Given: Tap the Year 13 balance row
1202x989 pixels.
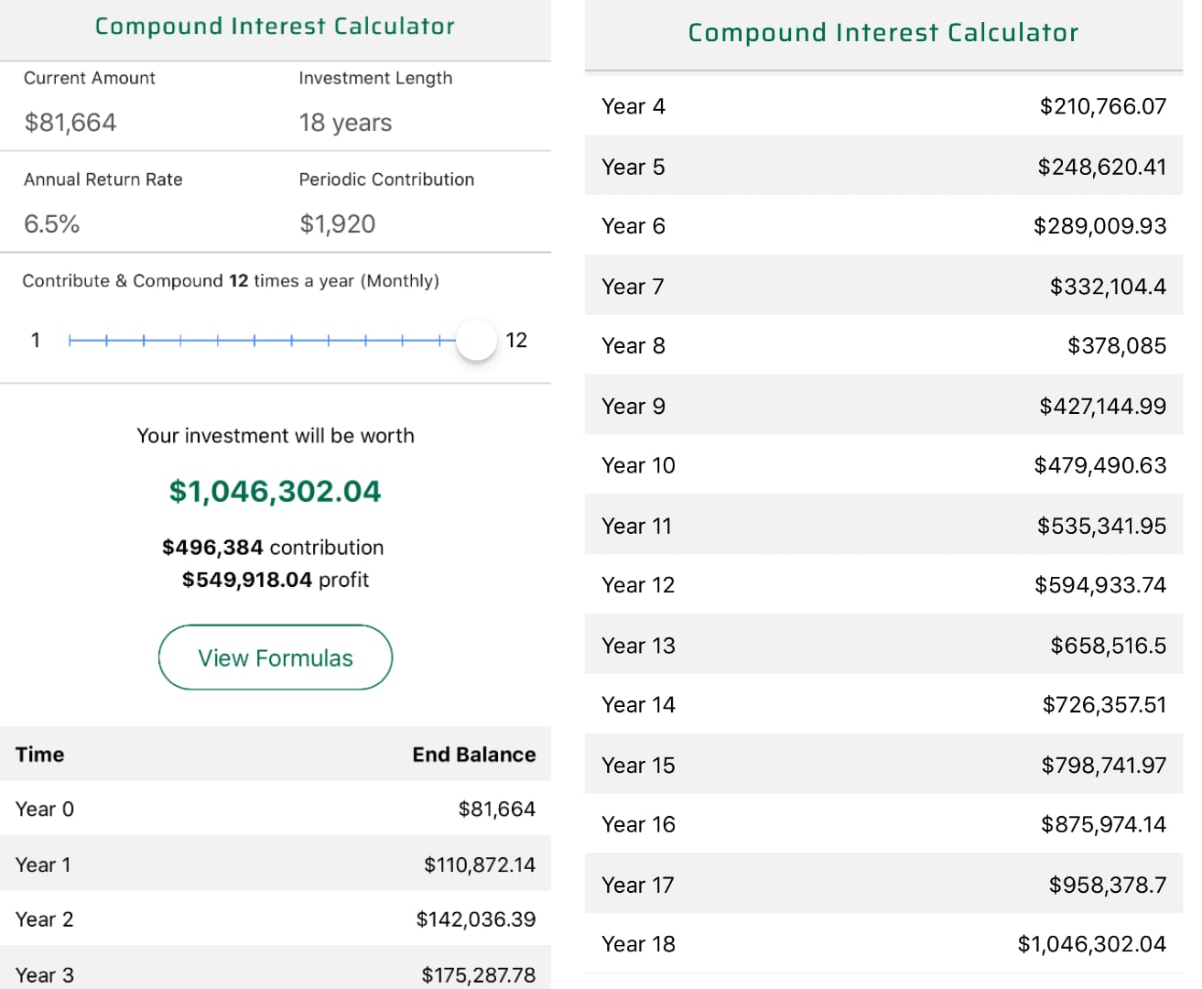Looking at the screenshot, I should 883,646.
